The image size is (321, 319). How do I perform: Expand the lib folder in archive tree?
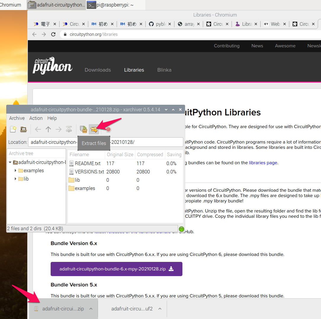15,179
